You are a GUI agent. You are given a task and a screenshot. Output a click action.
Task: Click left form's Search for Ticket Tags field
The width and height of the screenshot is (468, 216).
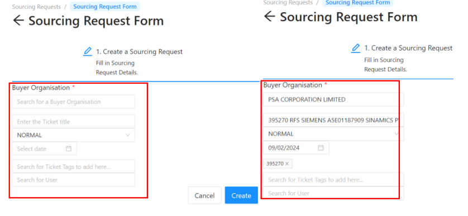(x=73, y=166)
